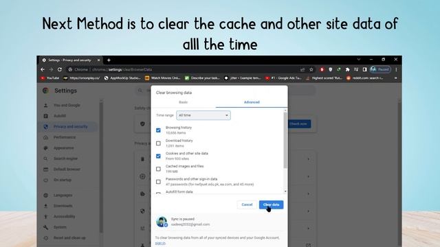
Task: Click the dialog scroll down arrow
Action: [285, 191]
